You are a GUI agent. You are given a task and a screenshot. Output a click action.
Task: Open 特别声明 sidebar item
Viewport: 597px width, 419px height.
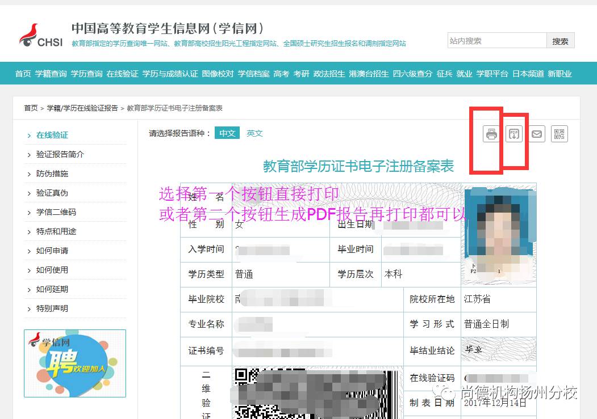(52, 309)
